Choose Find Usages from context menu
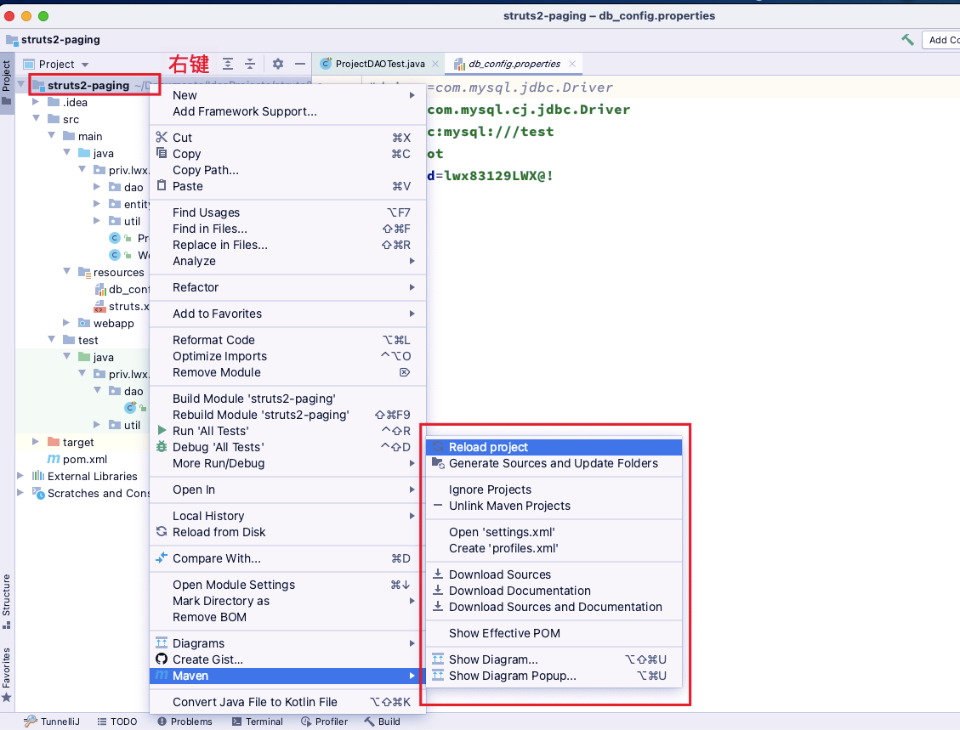The image size is (960, 730). pos(287,212)
